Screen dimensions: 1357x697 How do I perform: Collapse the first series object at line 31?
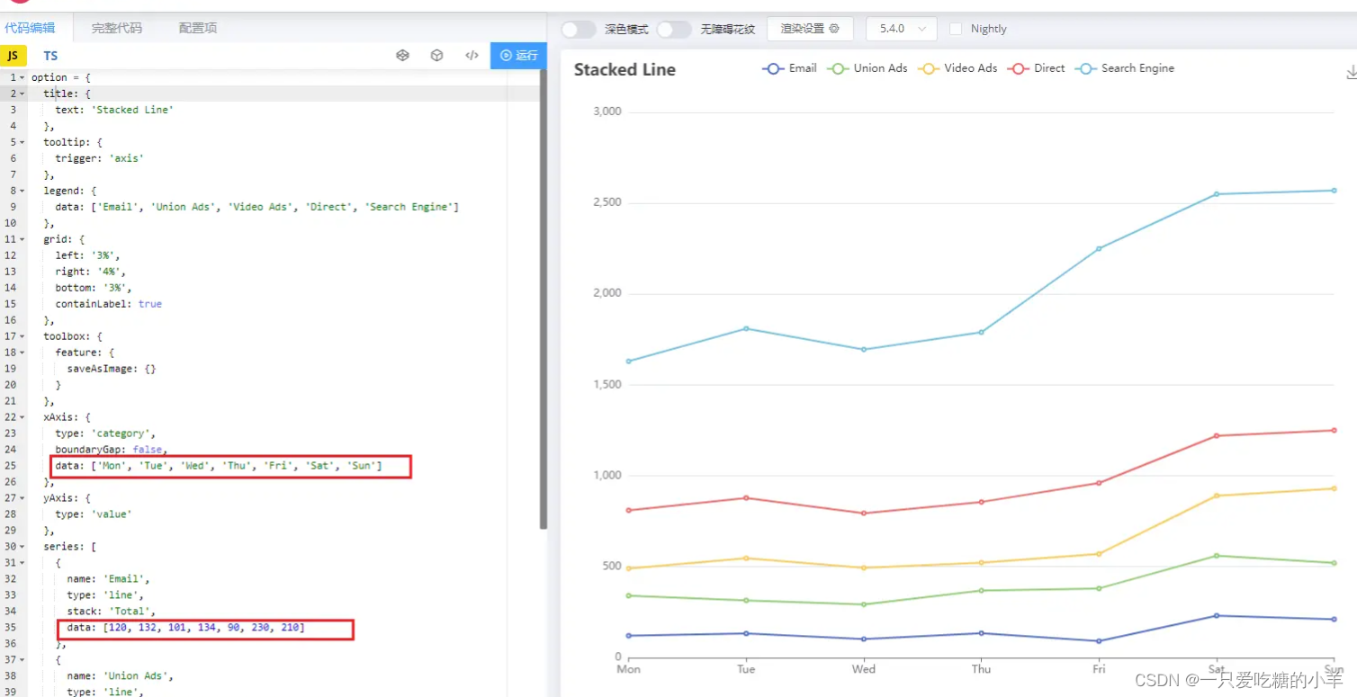click(22, 563)
